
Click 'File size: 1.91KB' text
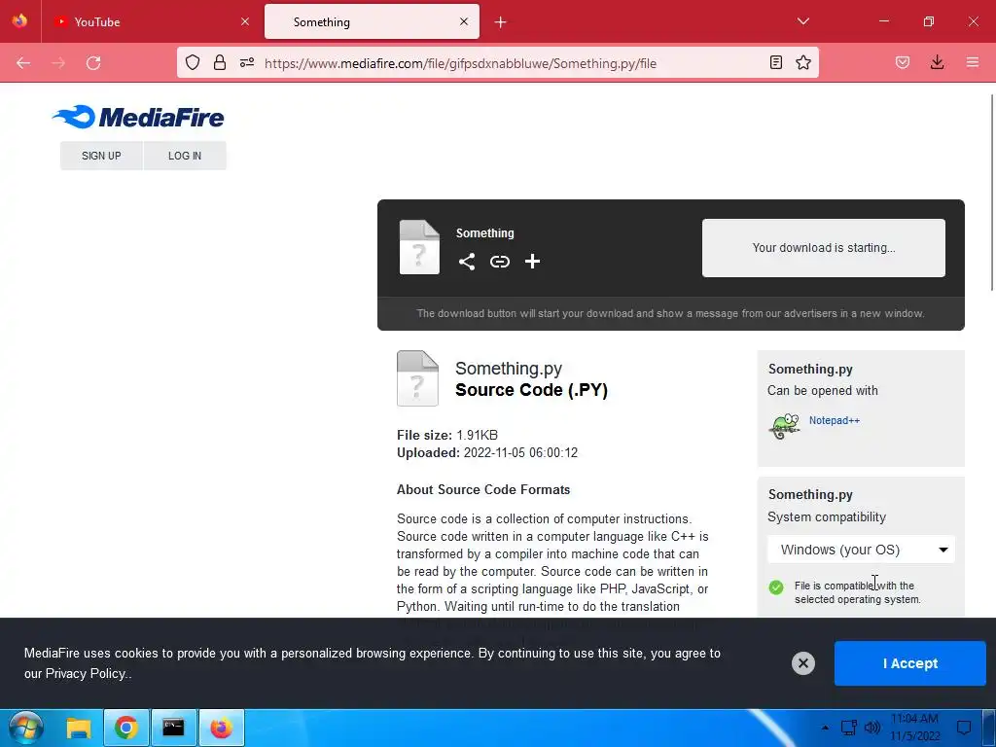(447, 435)
